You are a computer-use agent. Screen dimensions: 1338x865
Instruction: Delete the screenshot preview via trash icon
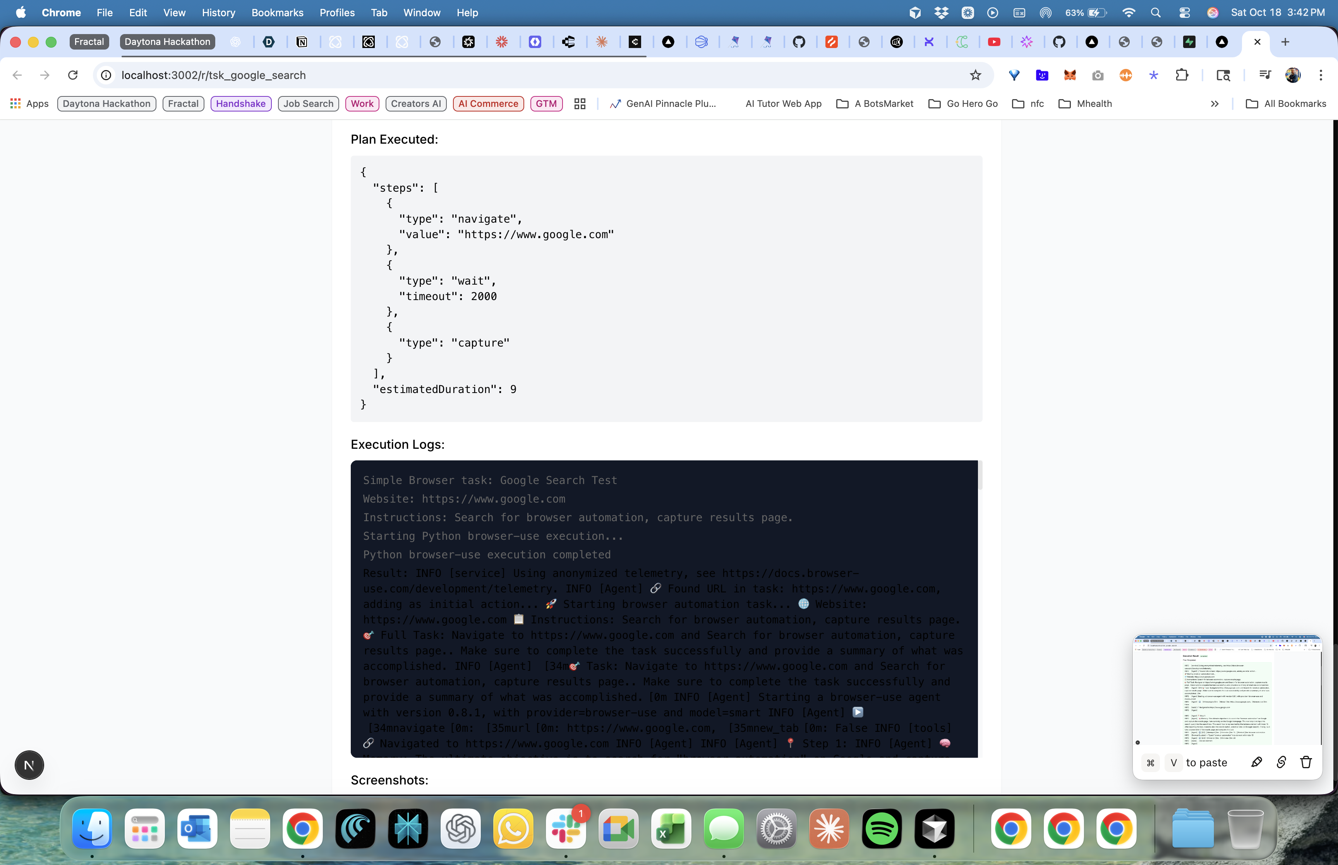pos(1306,762)
